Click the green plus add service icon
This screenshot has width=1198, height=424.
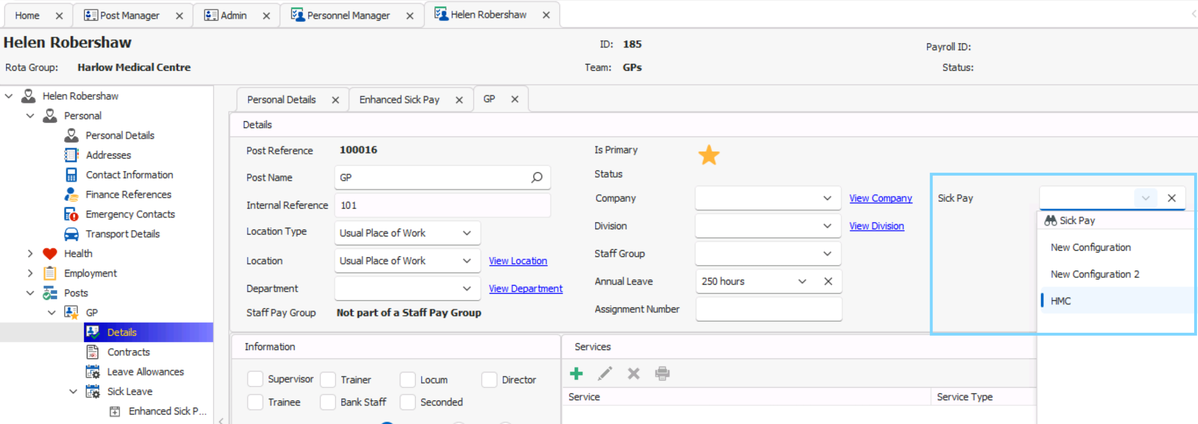576,373
